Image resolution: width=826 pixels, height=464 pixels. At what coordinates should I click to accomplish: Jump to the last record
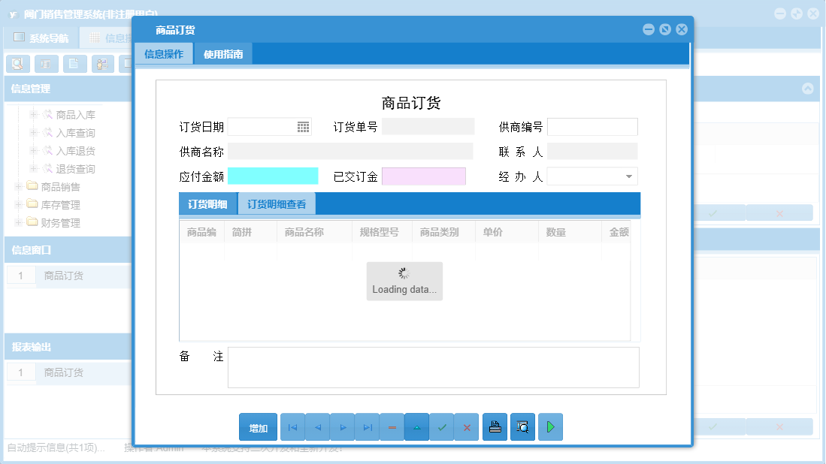click(x=367, y=426)
